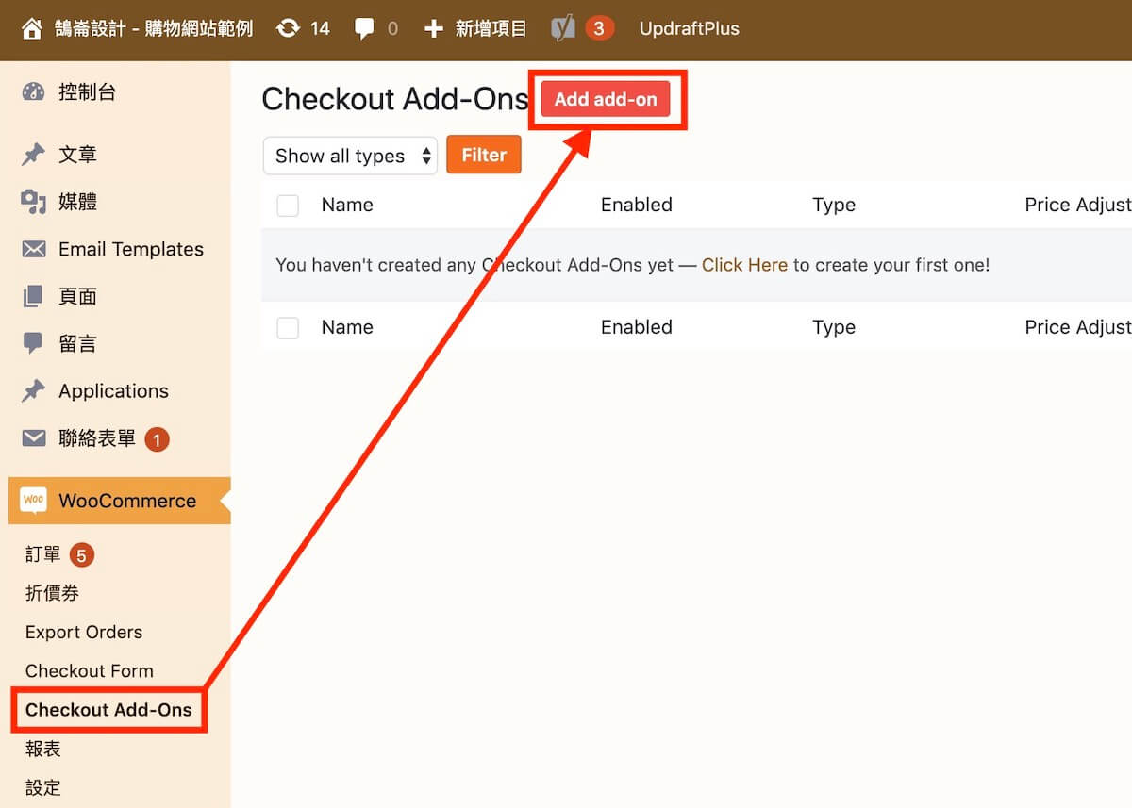Viewport: 1132px width, 808px height.
Task: Click the comments bubble icon in top bar
Action: coord(364,29)
